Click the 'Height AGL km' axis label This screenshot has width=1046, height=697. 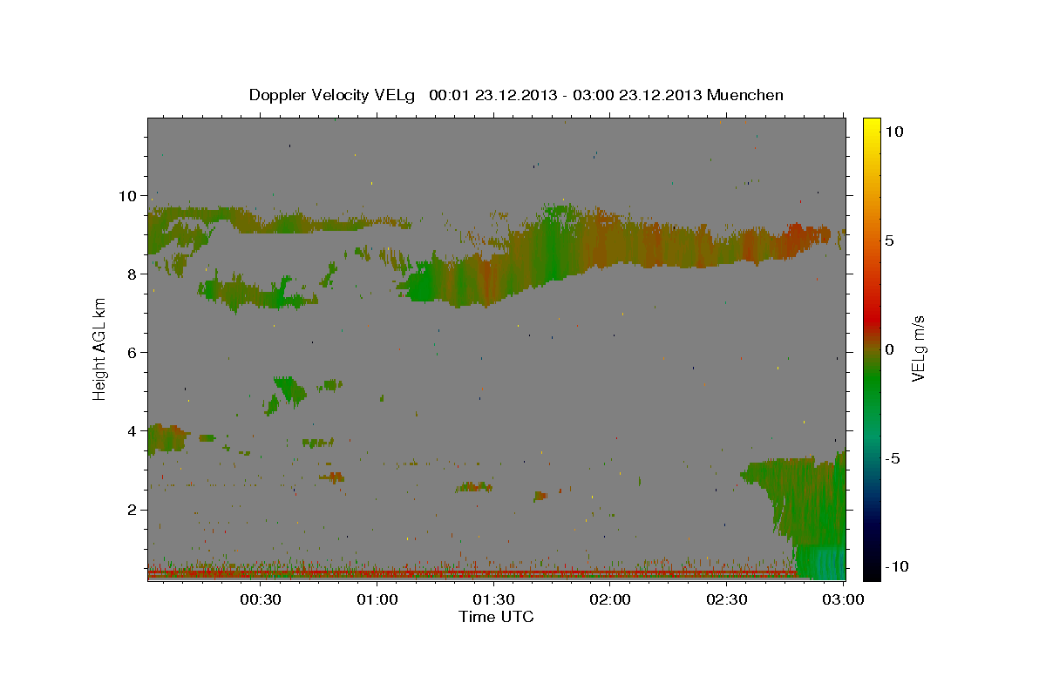99,348
